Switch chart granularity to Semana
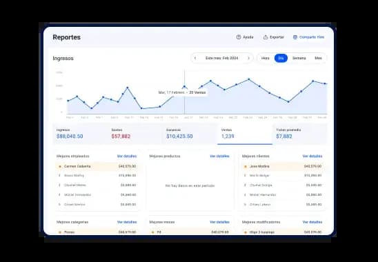 (x=299, y=58)
